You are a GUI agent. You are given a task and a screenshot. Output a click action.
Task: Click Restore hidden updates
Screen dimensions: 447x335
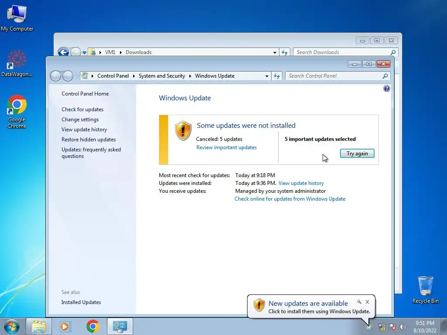click(x=88, y=139)
